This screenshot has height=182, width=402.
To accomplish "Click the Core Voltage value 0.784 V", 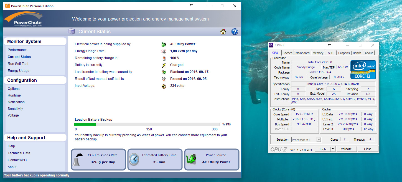I will pos(339,77).
